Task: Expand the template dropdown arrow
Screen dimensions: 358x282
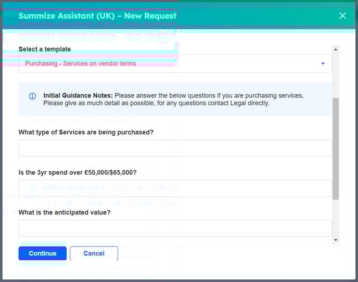Action: click(323, 63)
